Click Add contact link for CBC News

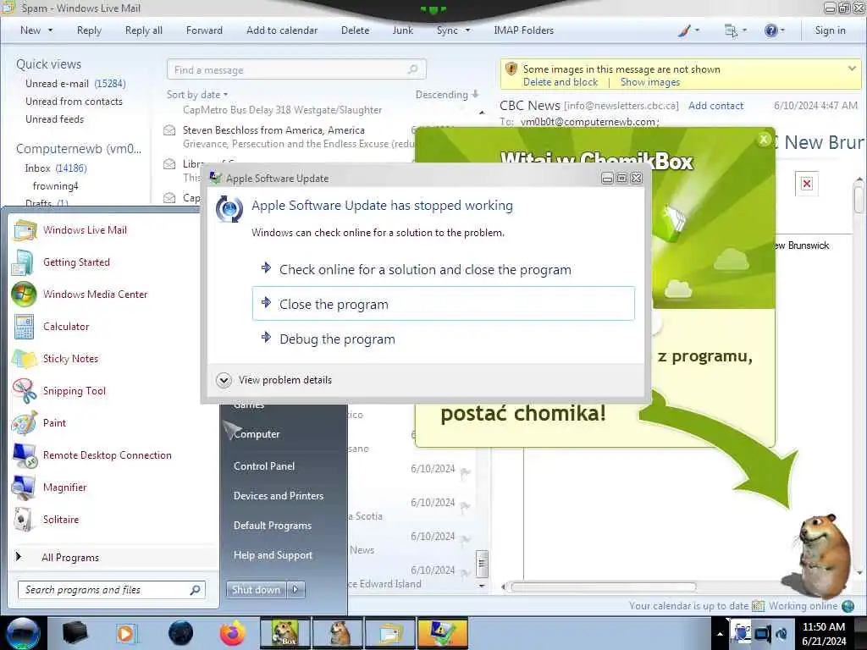(715, 106)
